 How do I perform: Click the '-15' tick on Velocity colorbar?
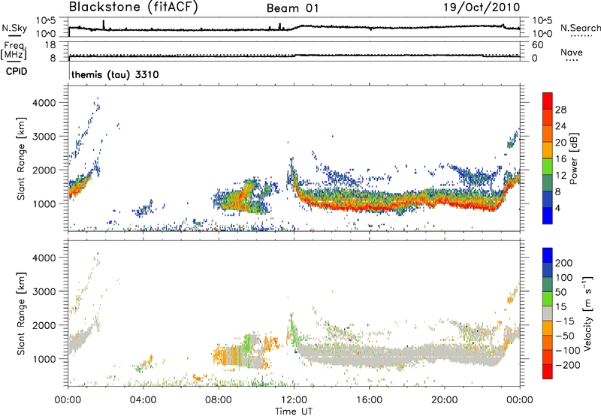(x=565, y=321)
